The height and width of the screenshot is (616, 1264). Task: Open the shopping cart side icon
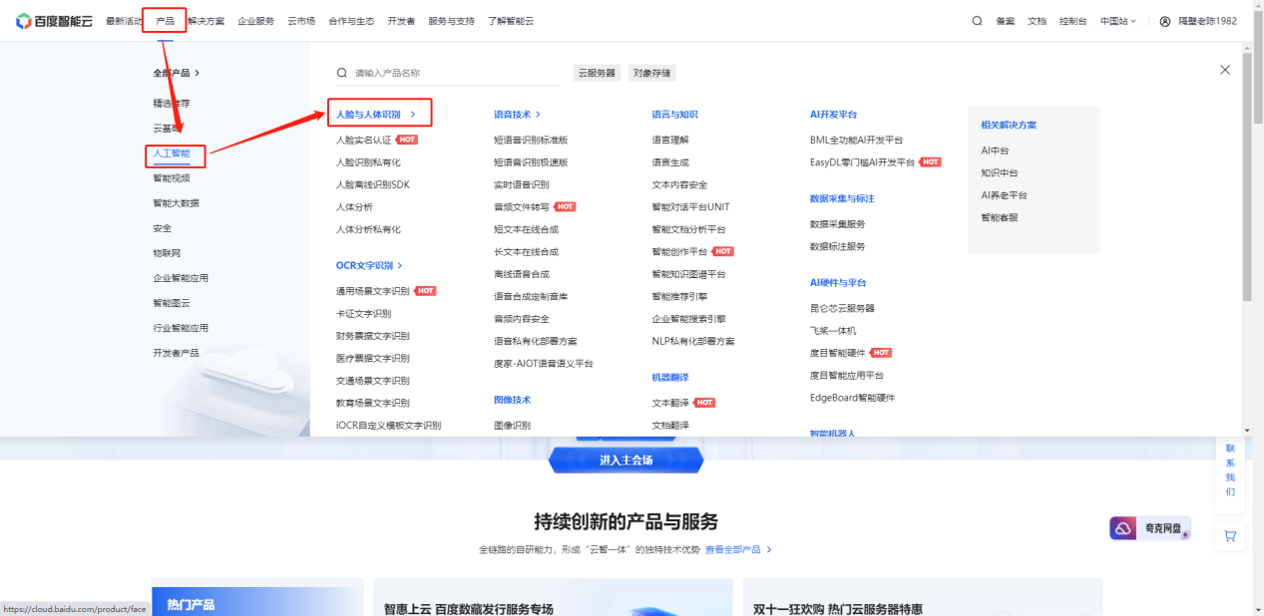[x=1230, y=535]
